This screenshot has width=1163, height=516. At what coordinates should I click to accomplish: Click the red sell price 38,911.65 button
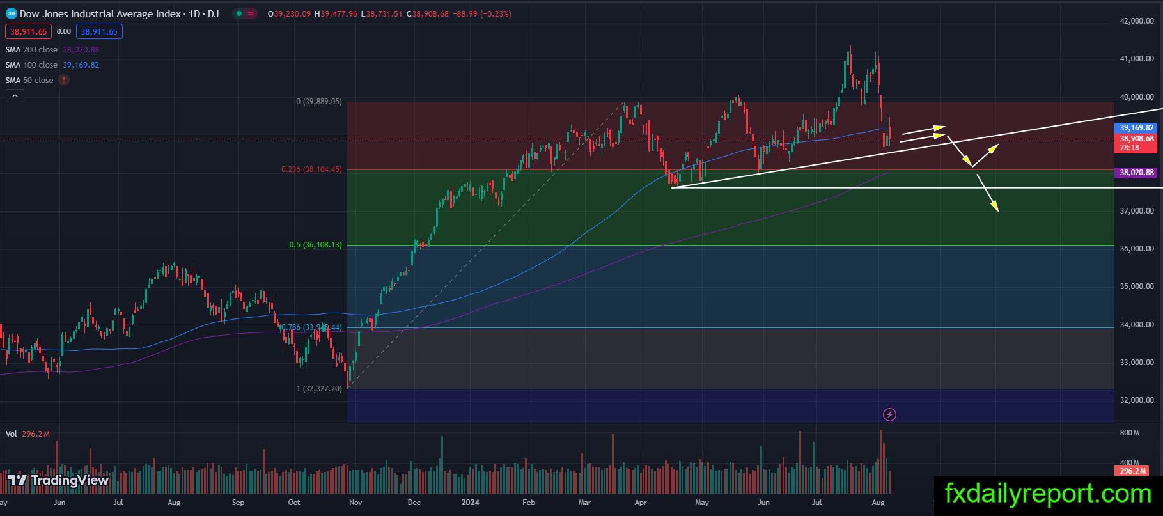tap(29, 31)
